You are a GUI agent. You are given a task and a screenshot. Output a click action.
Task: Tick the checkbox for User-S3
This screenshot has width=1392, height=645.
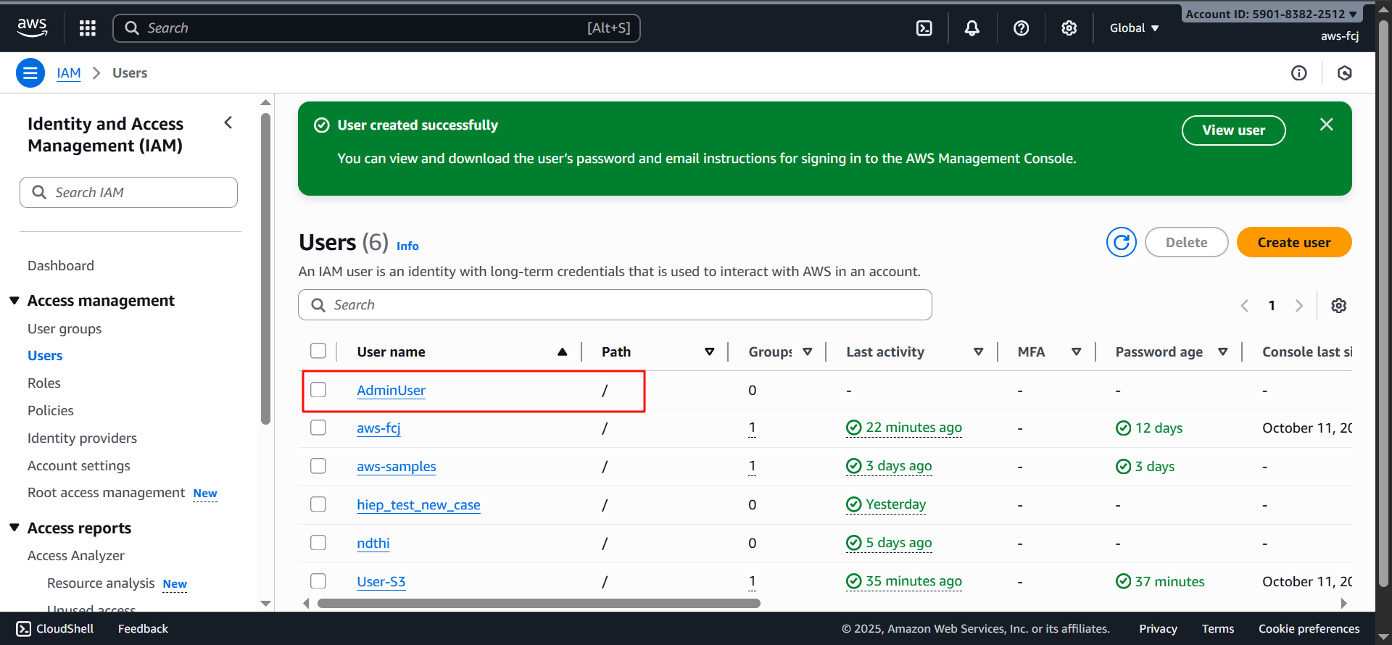[x=318, y=581]
